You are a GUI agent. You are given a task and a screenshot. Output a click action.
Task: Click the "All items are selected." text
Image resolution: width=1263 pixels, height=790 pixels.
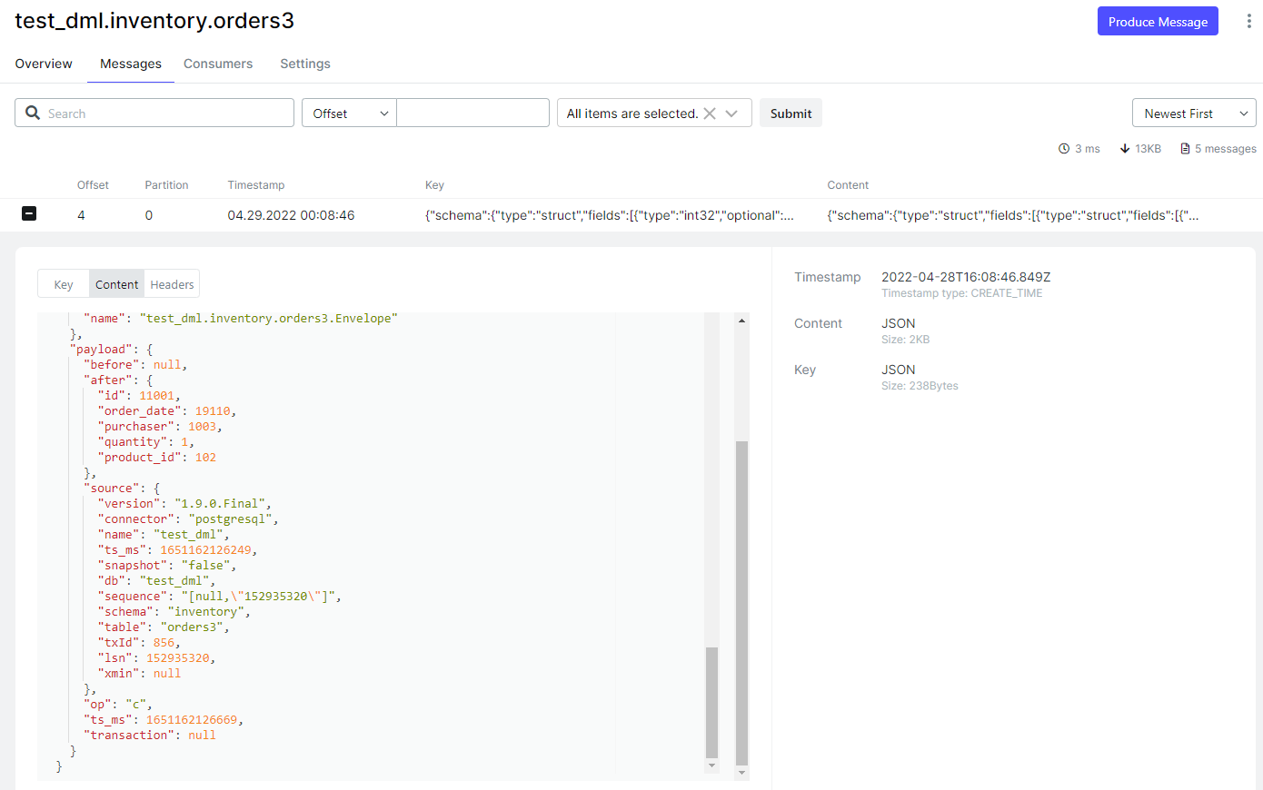click(x=632, y=114)
